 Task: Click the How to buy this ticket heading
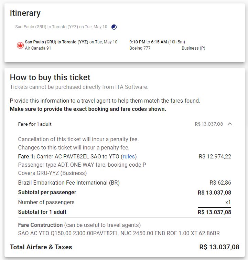point(50,77)
